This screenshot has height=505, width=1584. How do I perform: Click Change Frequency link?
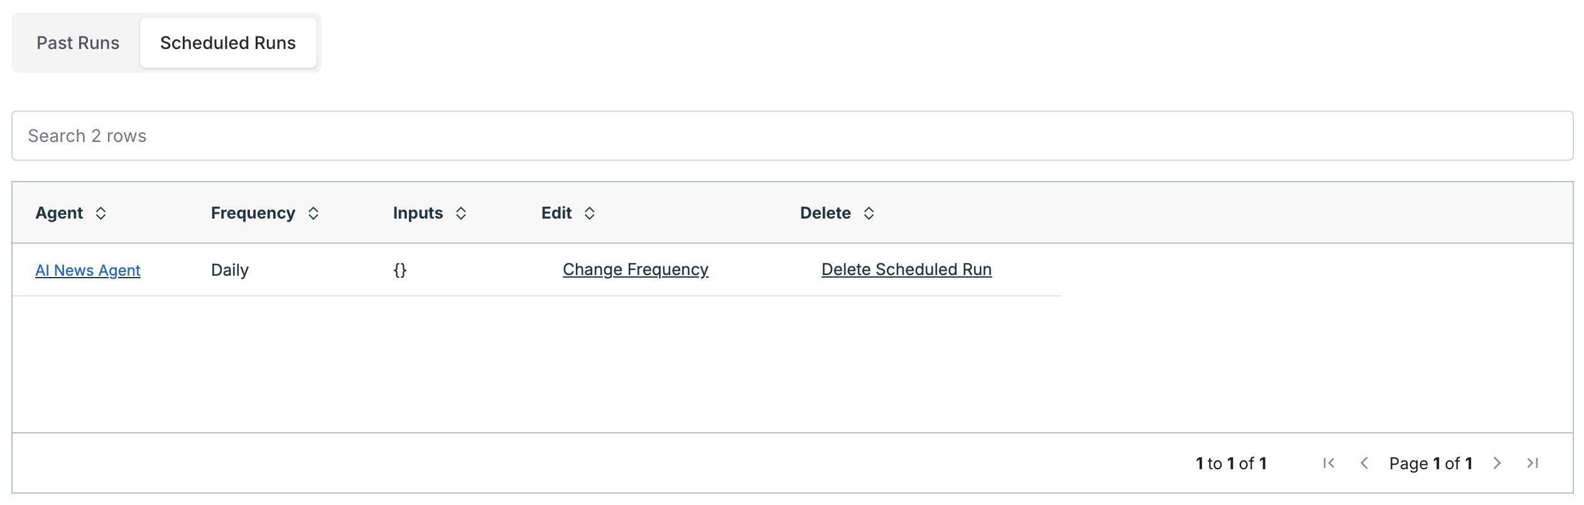pyautogui.click(x=636, y=269)
